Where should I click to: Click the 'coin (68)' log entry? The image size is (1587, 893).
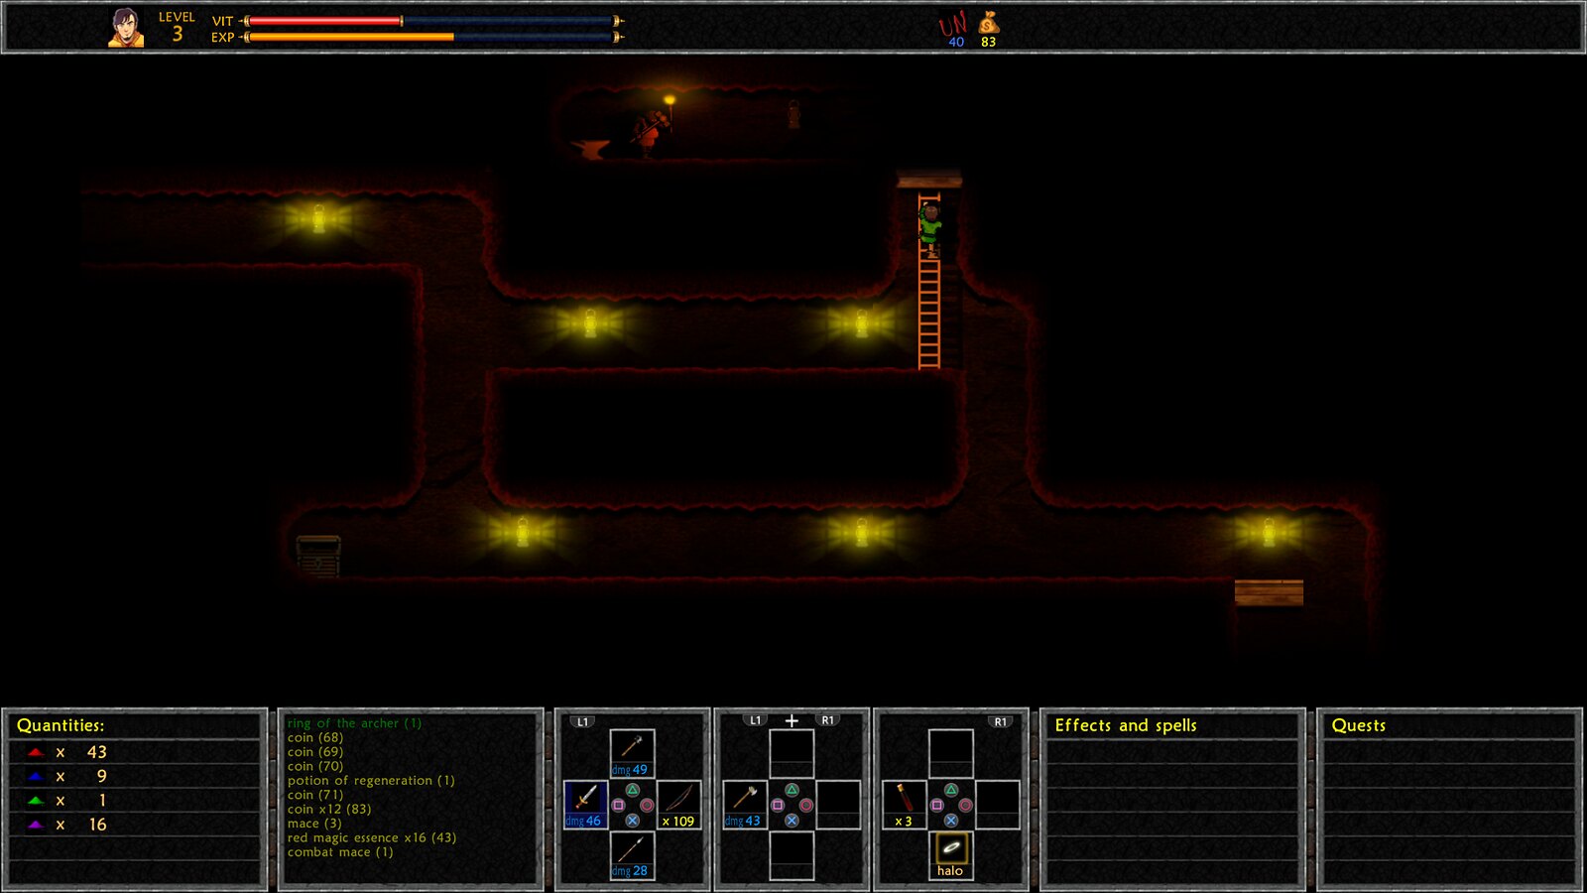click(x=315, y=738)
